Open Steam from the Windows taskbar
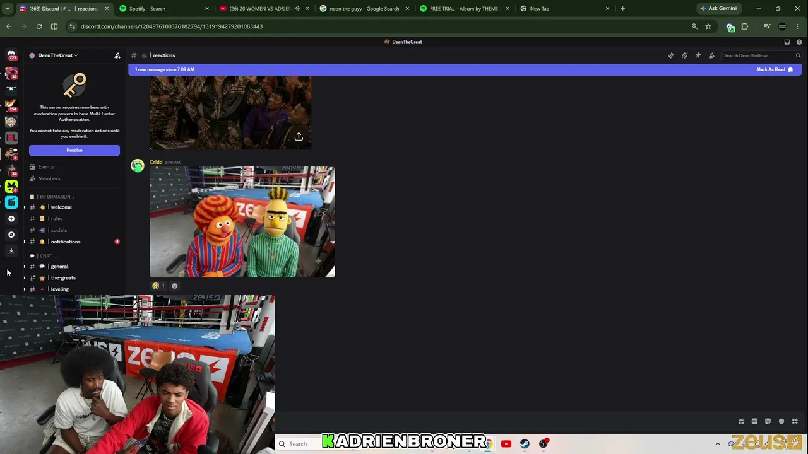This screenshot has width=808, height=454. [525, 444]
